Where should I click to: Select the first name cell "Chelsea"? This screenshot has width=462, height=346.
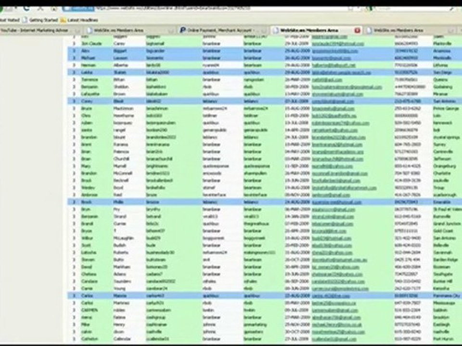[x=89, y=274]
